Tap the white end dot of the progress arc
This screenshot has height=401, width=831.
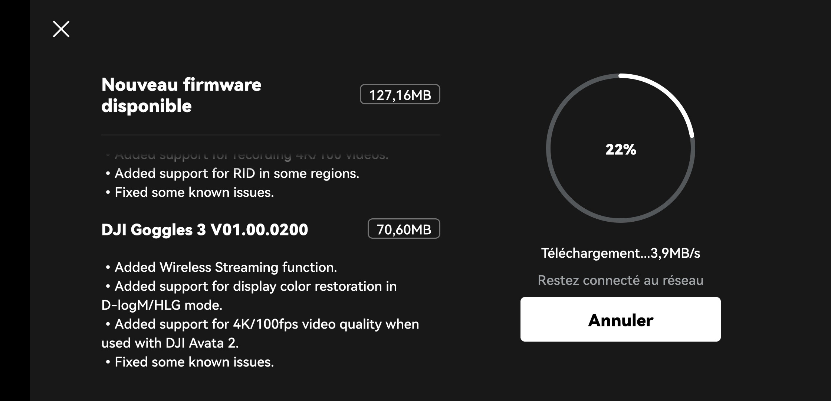click(x=692, y=136)
